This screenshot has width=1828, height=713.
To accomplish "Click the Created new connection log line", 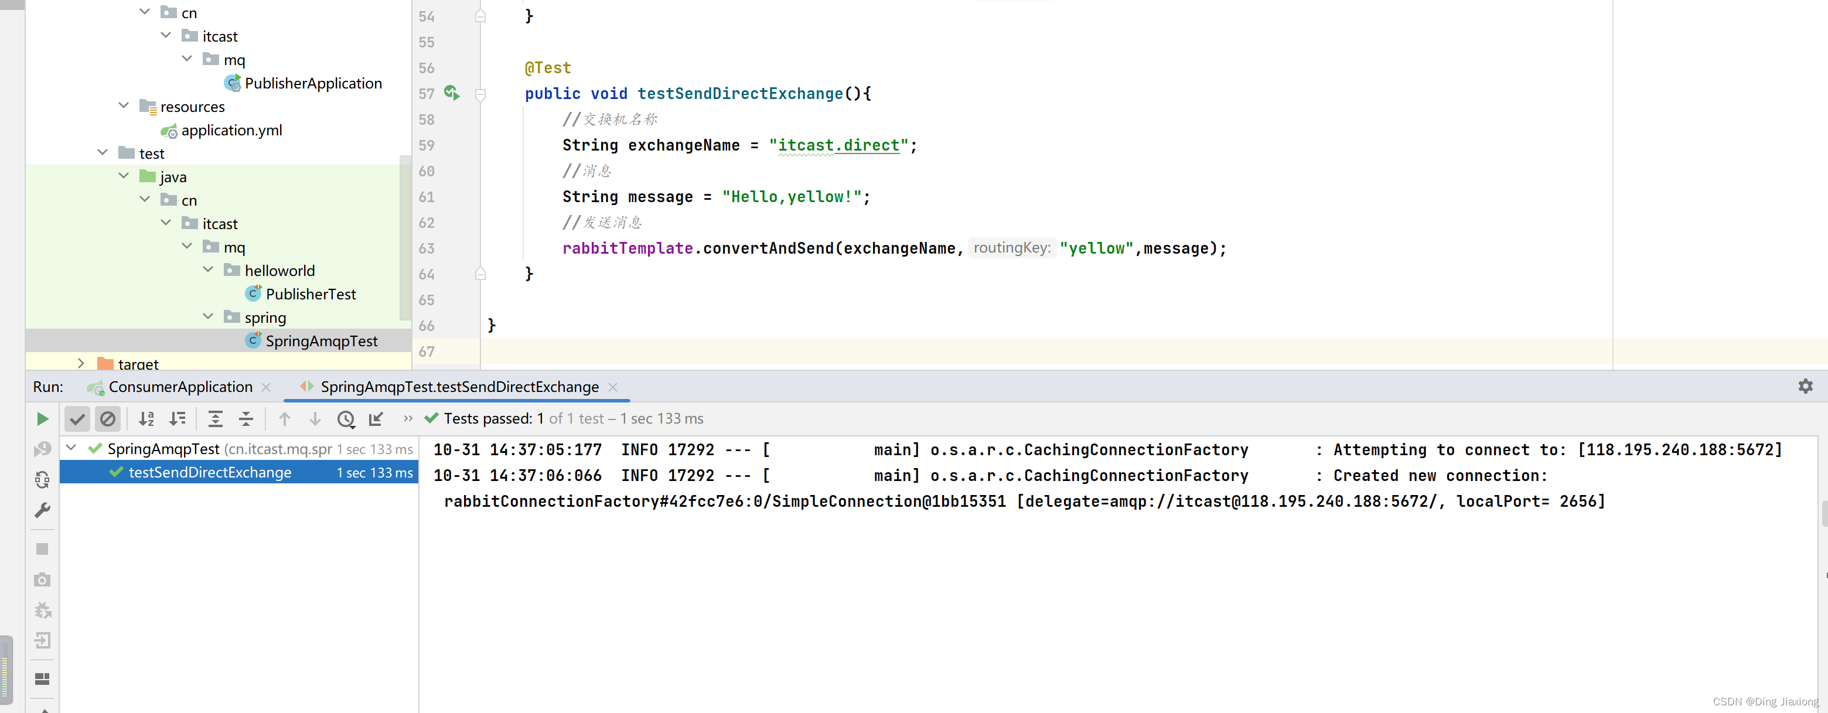I will pyautogui.click(x=990, y=475).
